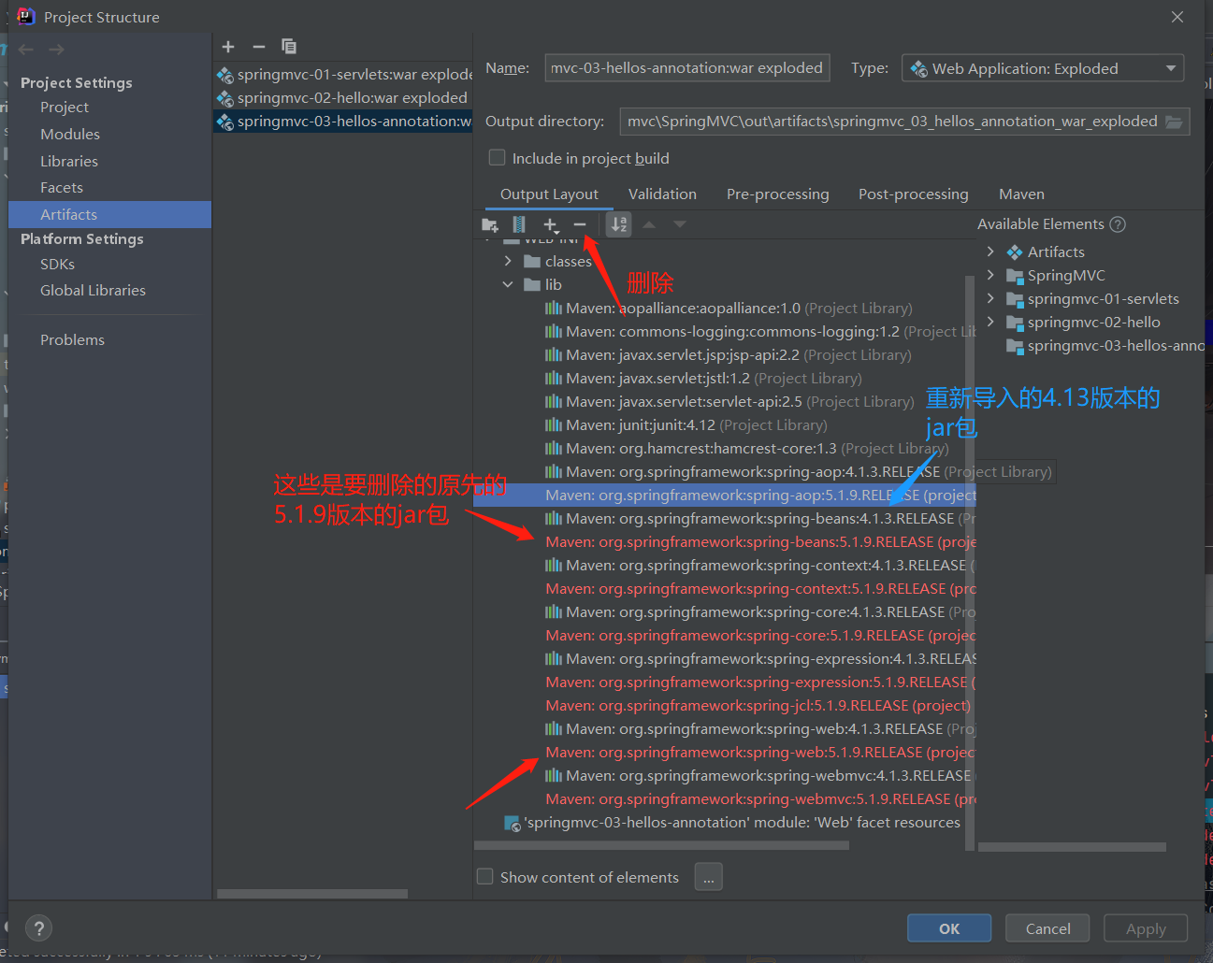Click the Apply button
Image resolution: width=1213 pixels, height=963 pixels.
(1146, 928)
